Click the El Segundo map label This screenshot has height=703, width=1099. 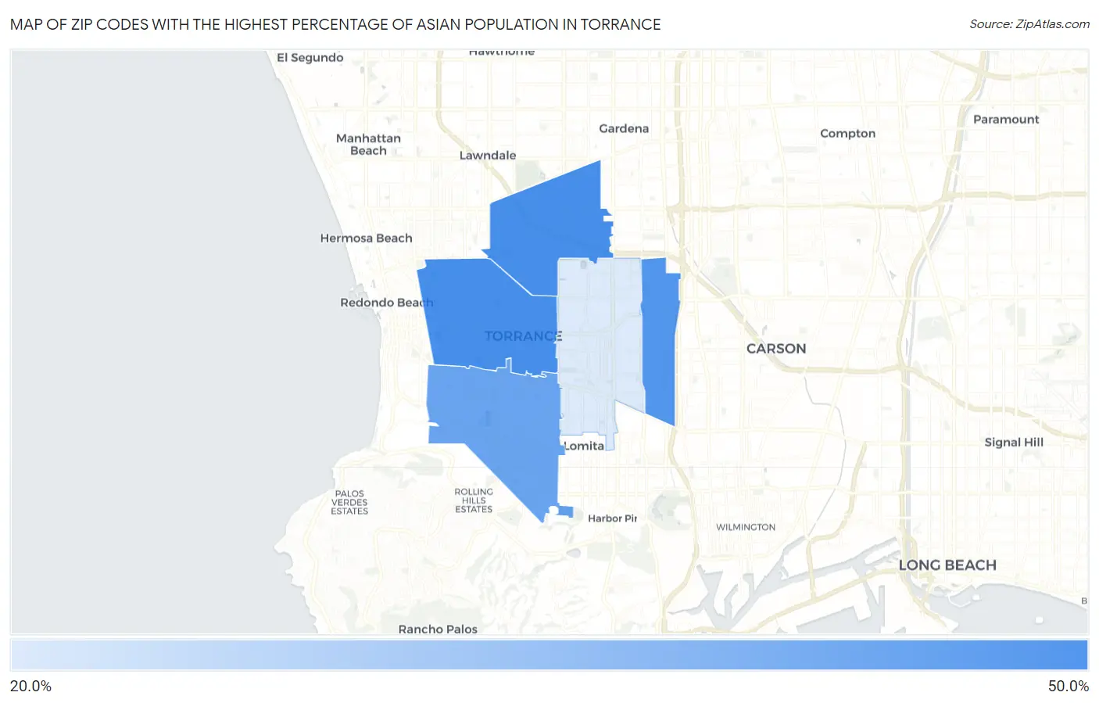[x=310, y=57]
